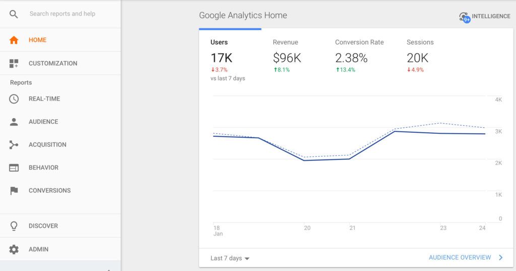
Task: Click the search magnifier icon
Action: [14, 14]
